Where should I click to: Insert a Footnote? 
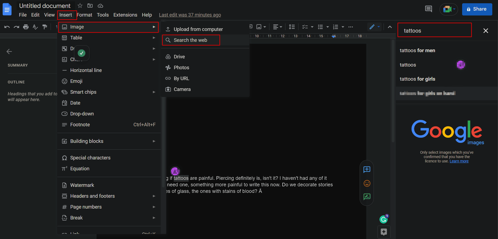(x=109, y=125)
